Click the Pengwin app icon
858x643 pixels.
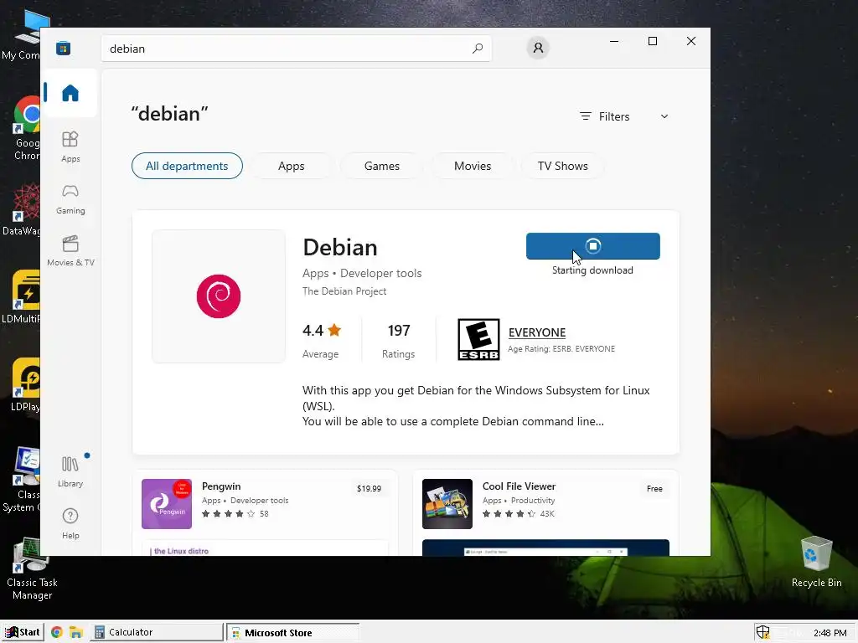click(167, 503)
